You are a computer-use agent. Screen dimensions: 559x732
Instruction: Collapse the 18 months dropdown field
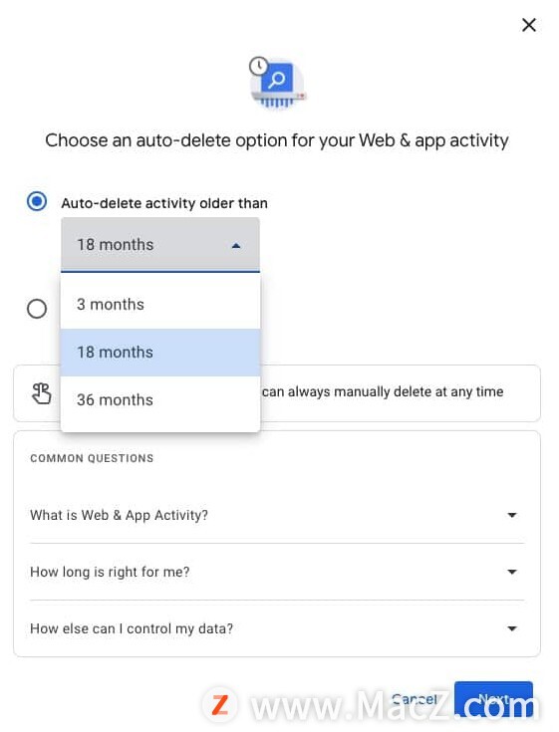click(160, 245)
